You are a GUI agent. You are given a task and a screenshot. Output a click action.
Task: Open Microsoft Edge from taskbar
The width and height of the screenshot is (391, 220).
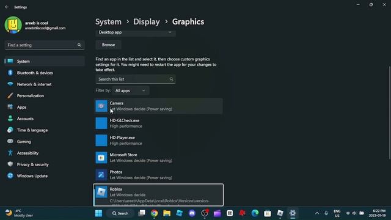click(255, 213)
